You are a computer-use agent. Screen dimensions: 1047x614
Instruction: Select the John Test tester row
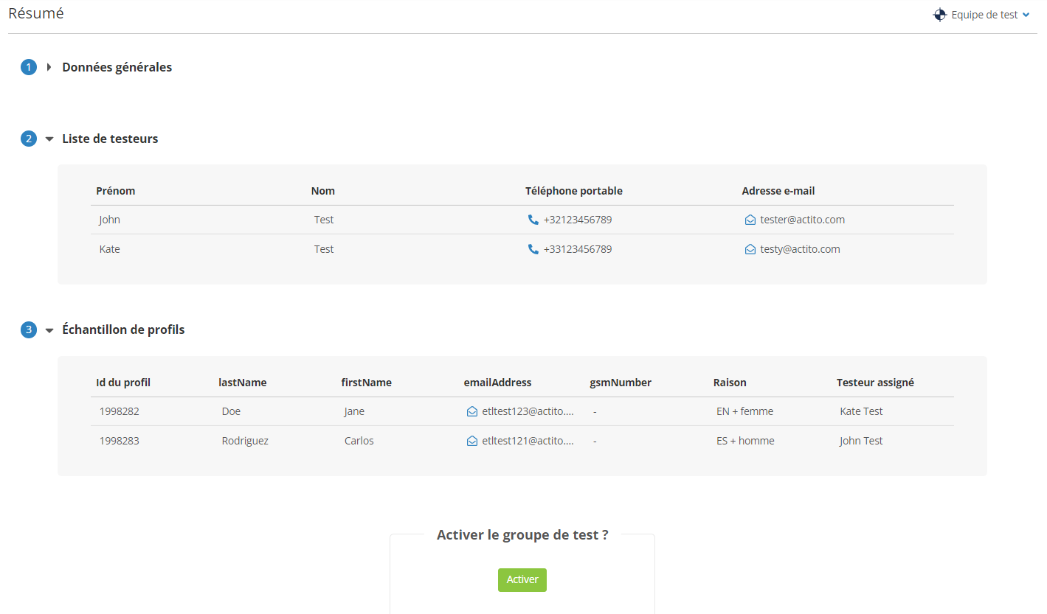pyautogui.click(x=522, y=220)
